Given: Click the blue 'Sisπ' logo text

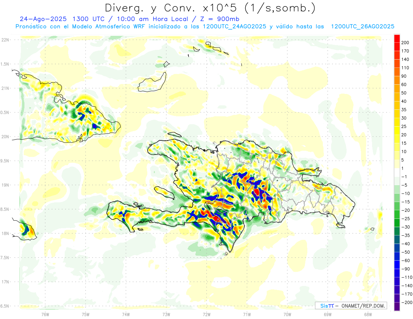Looking at the screenshot, I should (x=327, y=306).
